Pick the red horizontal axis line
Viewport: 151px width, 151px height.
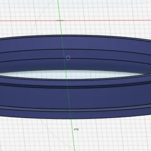coord(75,20)
